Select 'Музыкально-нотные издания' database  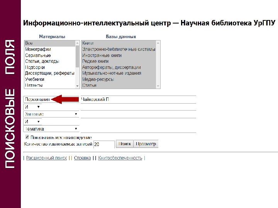coord(119,74)
